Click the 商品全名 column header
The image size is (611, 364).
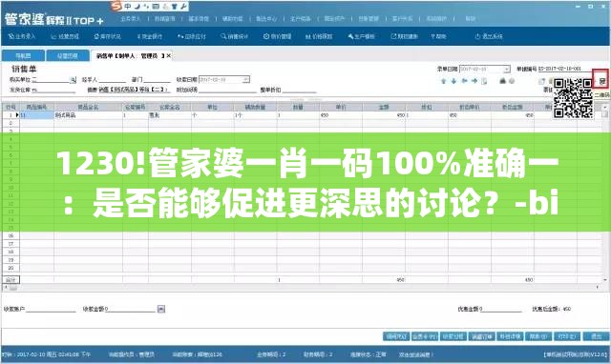[88, 107]
